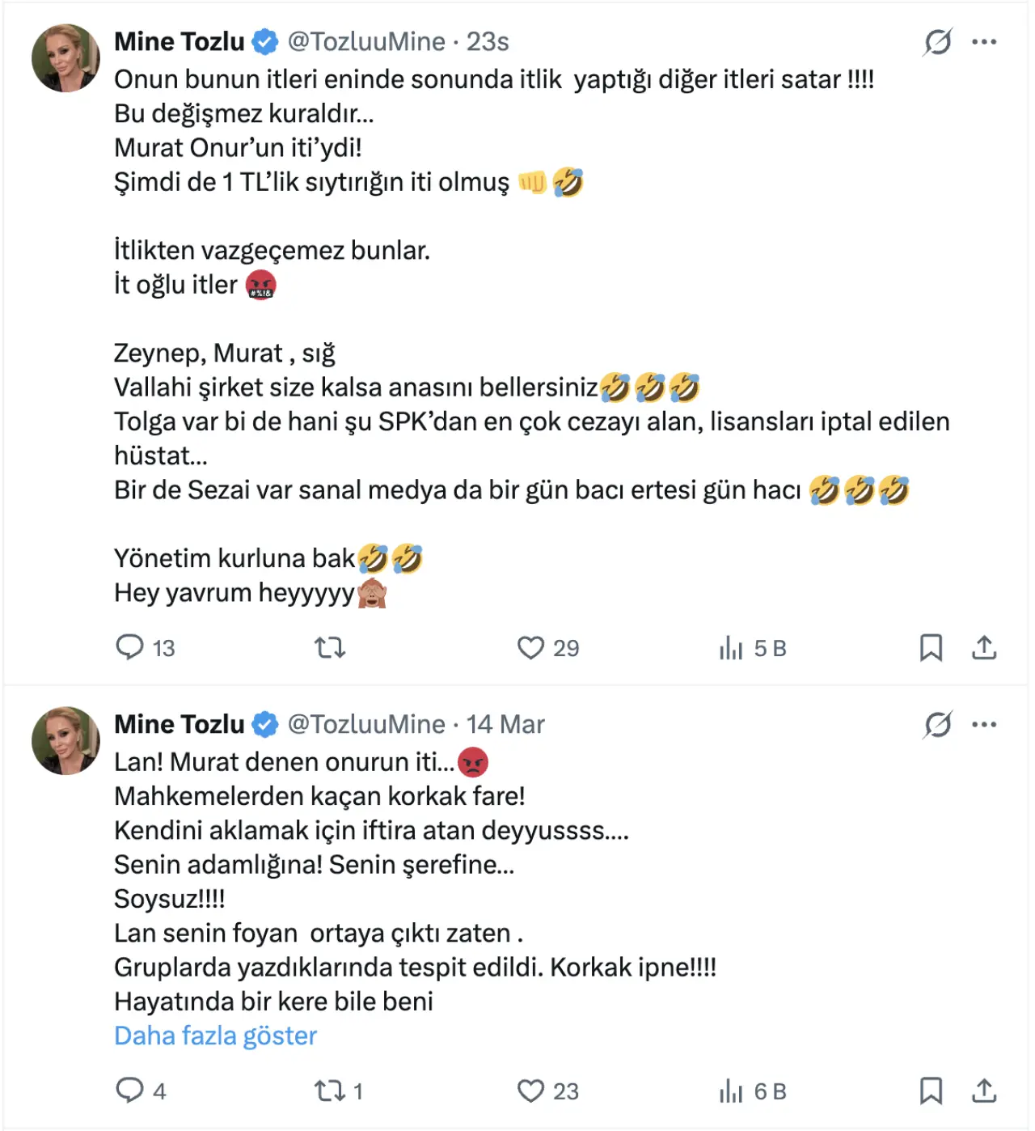Open Grok icon on the first tweet

point(937,41)
